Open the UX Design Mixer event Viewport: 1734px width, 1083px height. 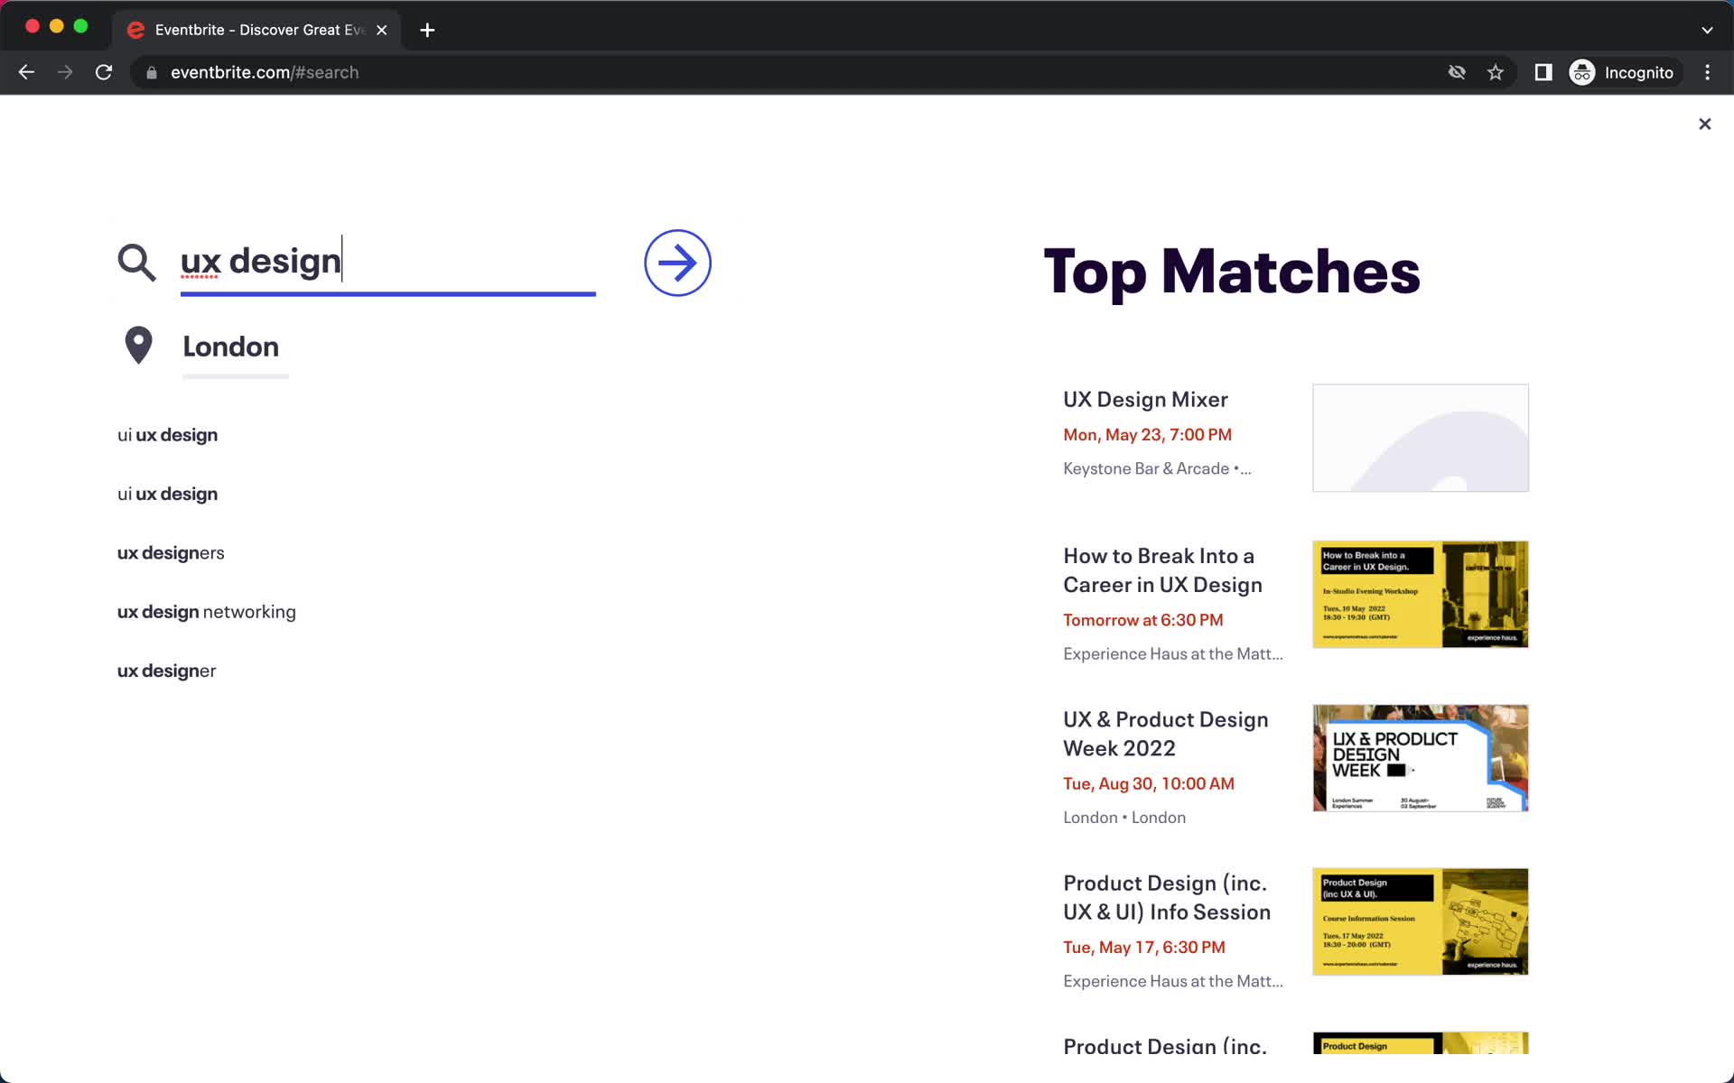click(1145, 399)
